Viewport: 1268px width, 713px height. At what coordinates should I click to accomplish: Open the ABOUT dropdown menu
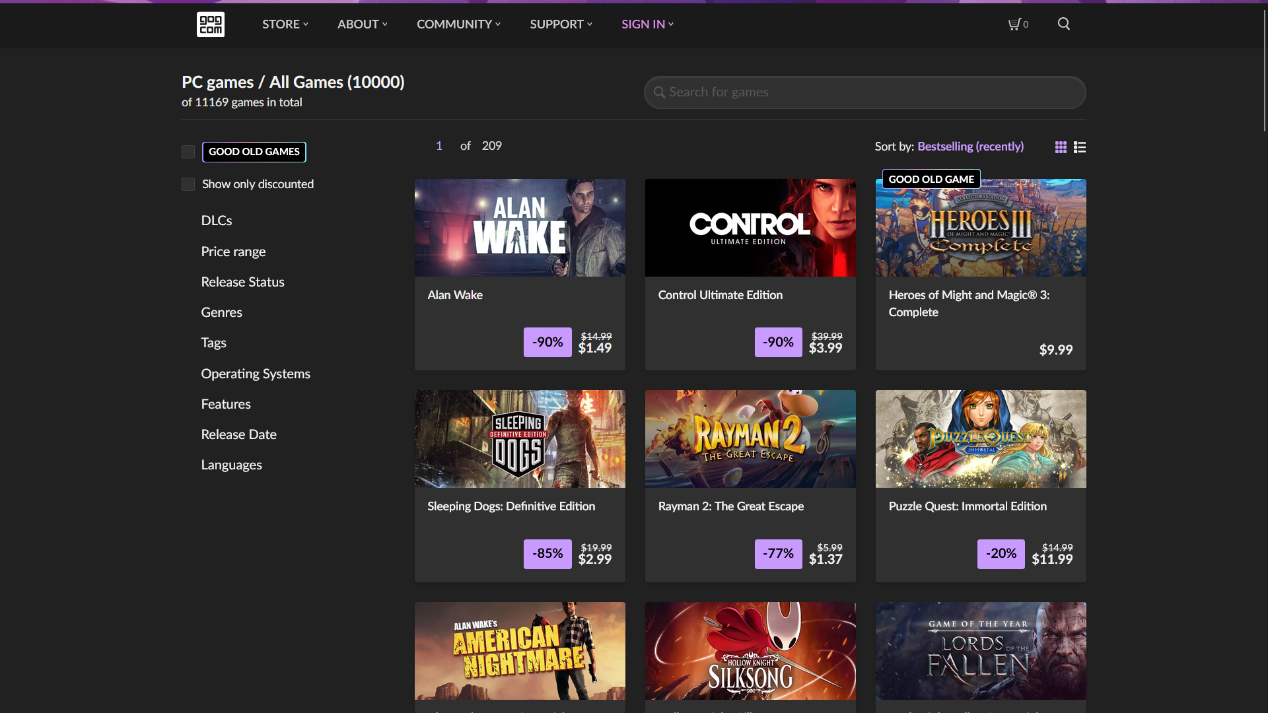click(x=363, y=24)
